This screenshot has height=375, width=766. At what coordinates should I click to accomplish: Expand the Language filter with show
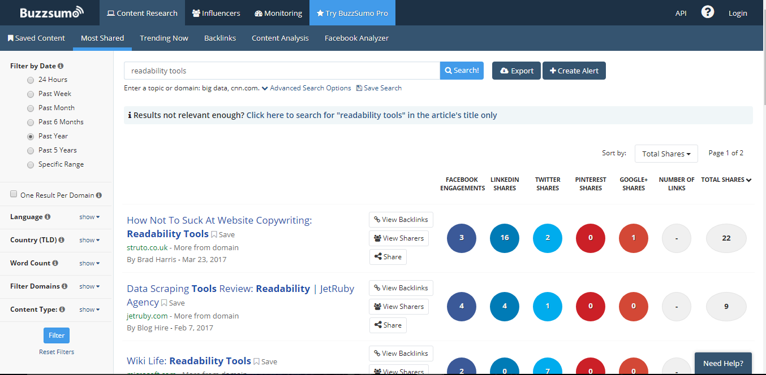(x=89, y=217)
